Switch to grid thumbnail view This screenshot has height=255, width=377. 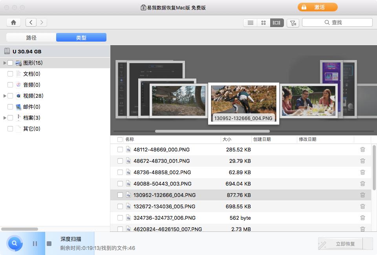click(x=264, y=23)
